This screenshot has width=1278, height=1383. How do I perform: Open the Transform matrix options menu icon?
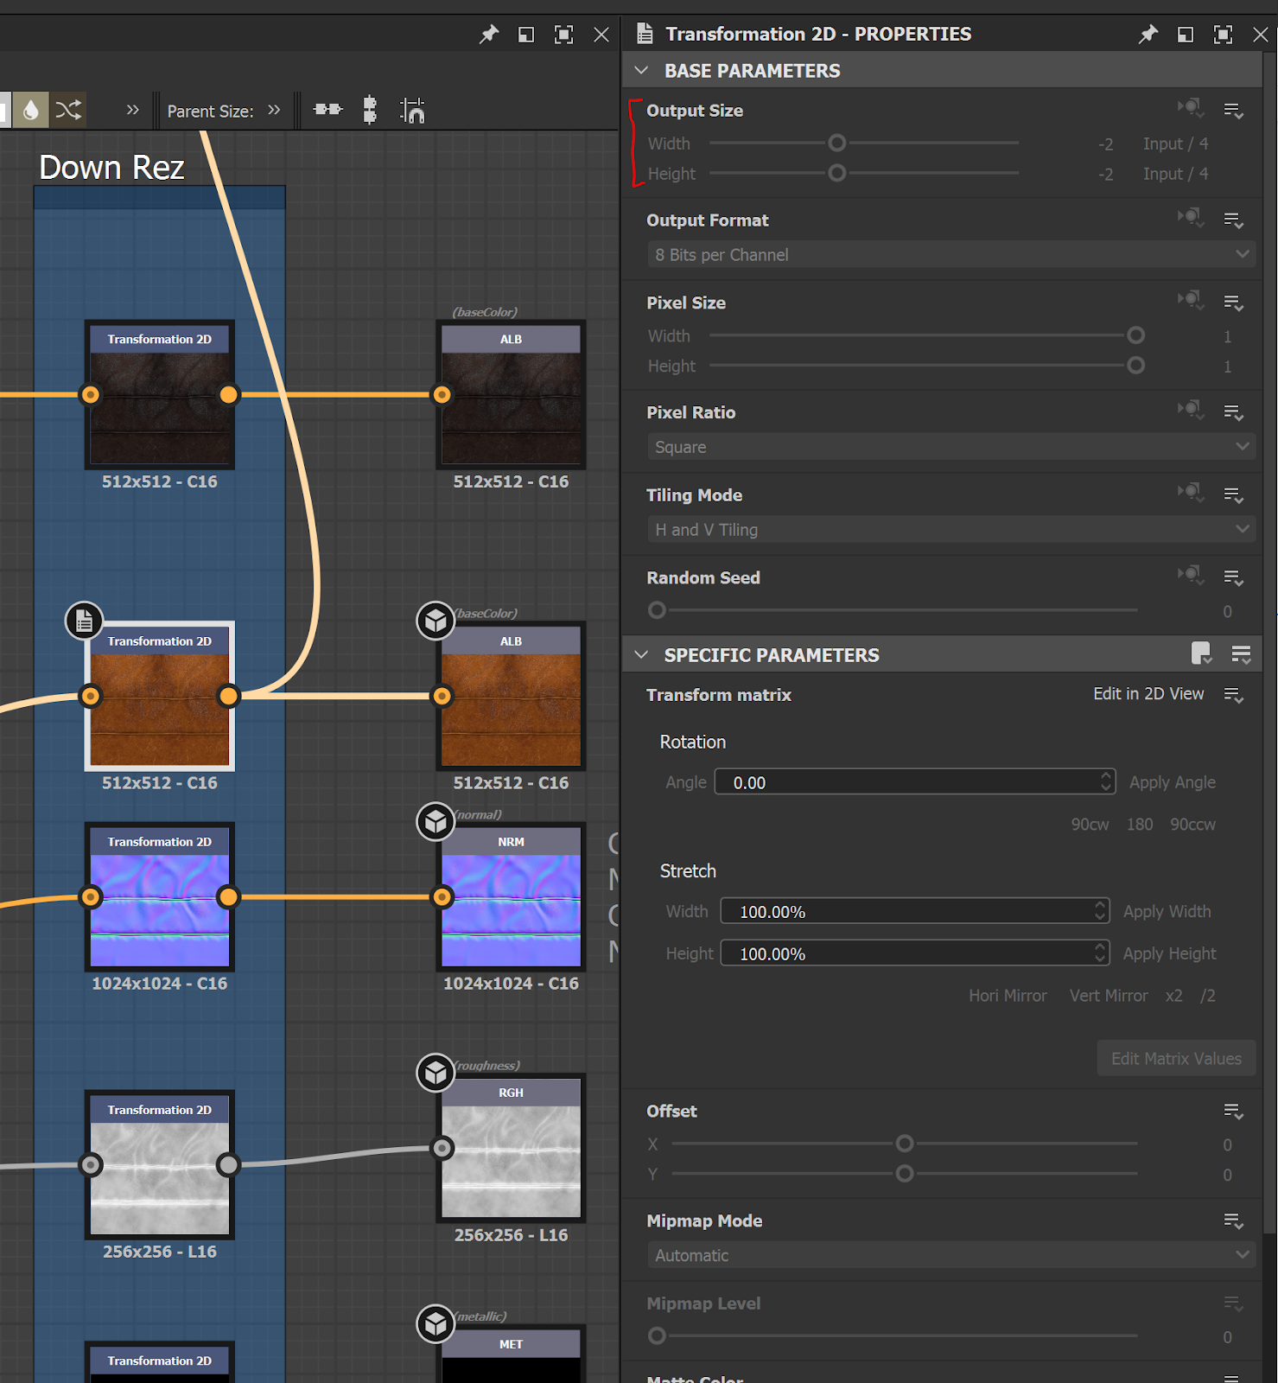pos(1233,695)
